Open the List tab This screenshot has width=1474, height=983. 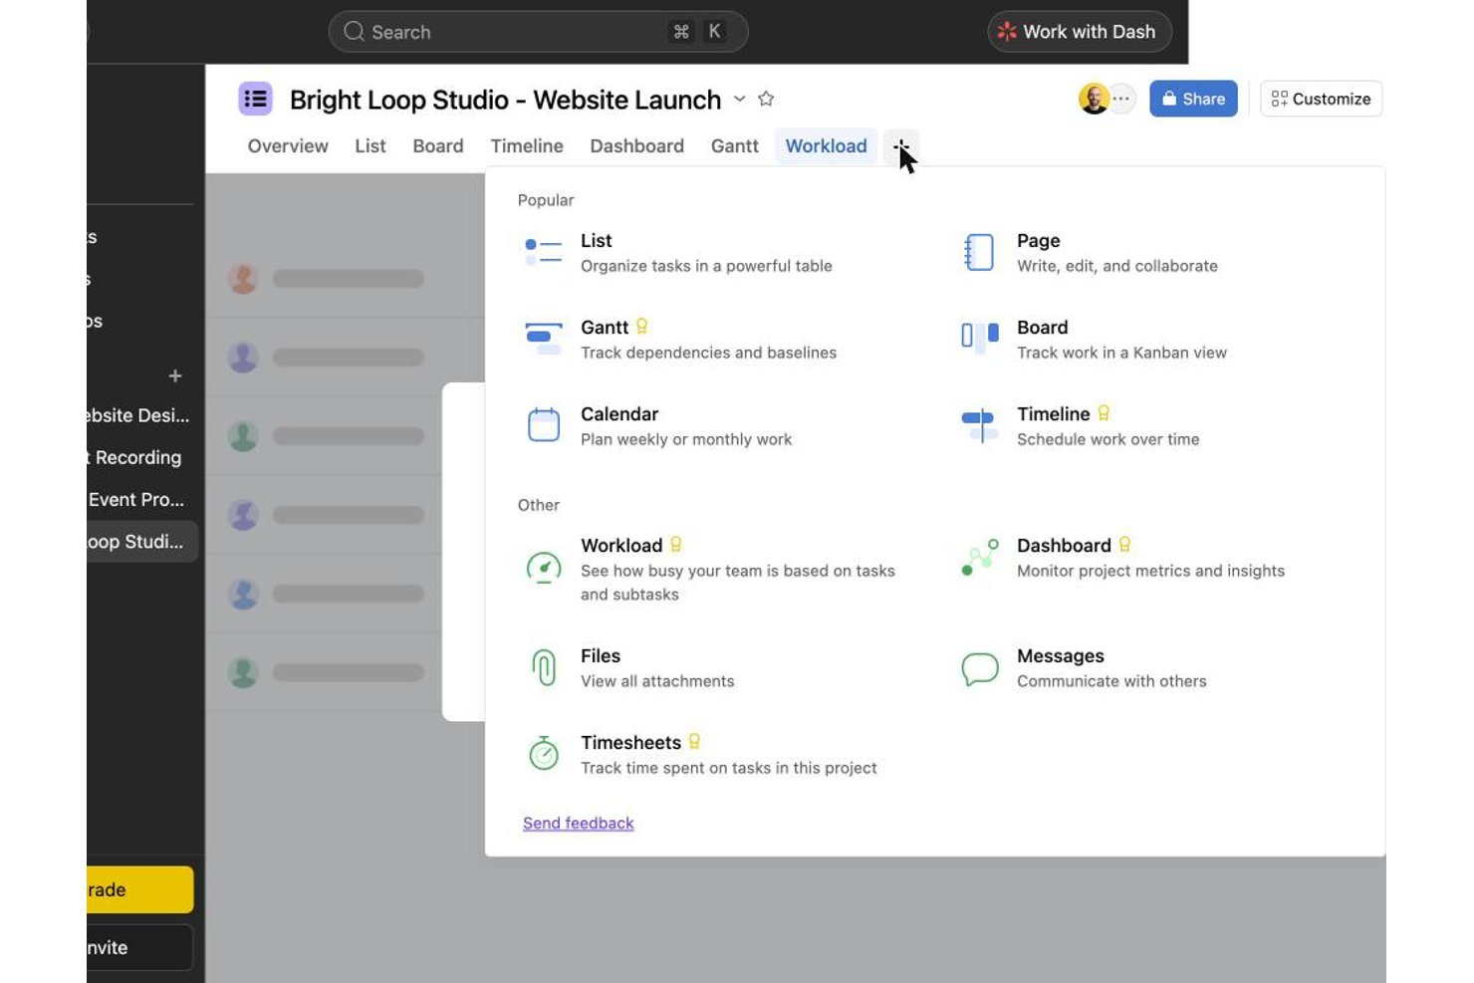pos(369,146)
